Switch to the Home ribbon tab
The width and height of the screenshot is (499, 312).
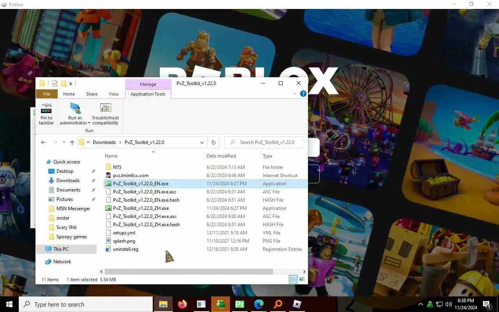69,94
